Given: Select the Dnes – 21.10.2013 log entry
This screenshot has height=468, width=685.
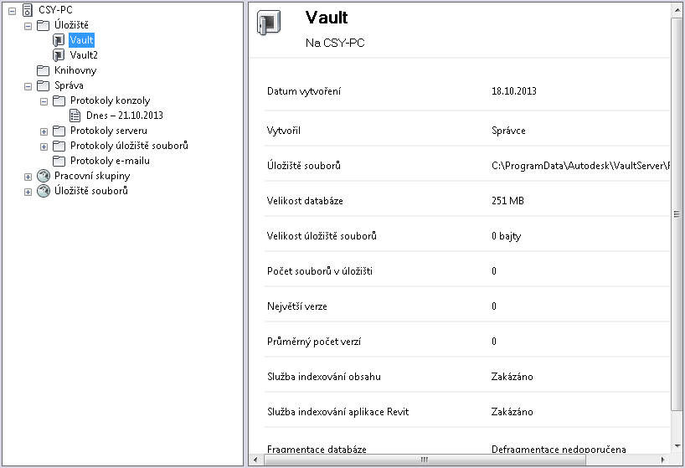Looking at the screenshot, I should tap(124, 116).
